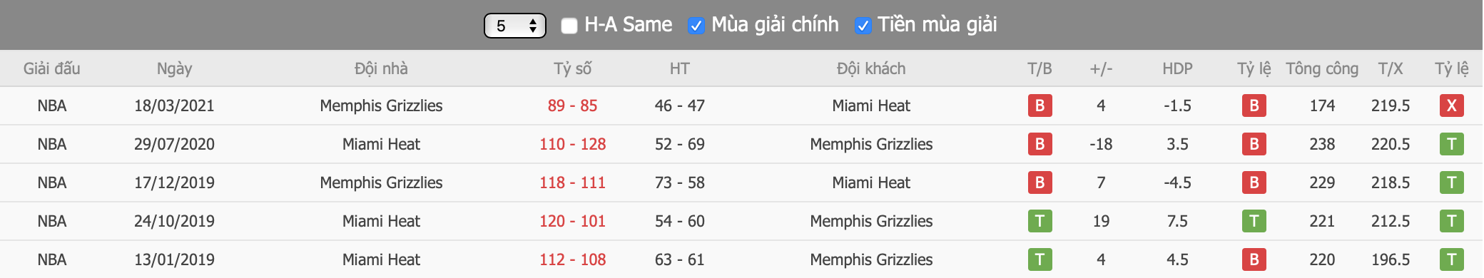Click the green T badge in the T/B column for 13/01/2019
The image size is (1484, 278).
pyautogui.click(x=1040, y=259)
